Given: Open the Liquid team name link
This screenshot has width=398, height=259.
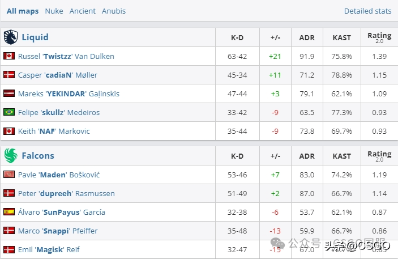Looking at the screenshot, I should pos(35,37).
